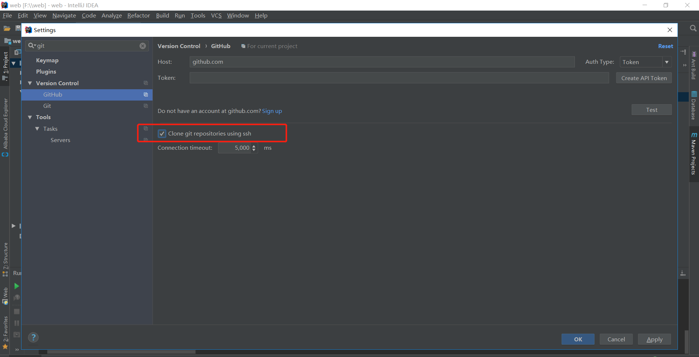Click the rerun failed icon below Run arrow
The width and height of the screenshot is (699, 357).
[17, 298]
